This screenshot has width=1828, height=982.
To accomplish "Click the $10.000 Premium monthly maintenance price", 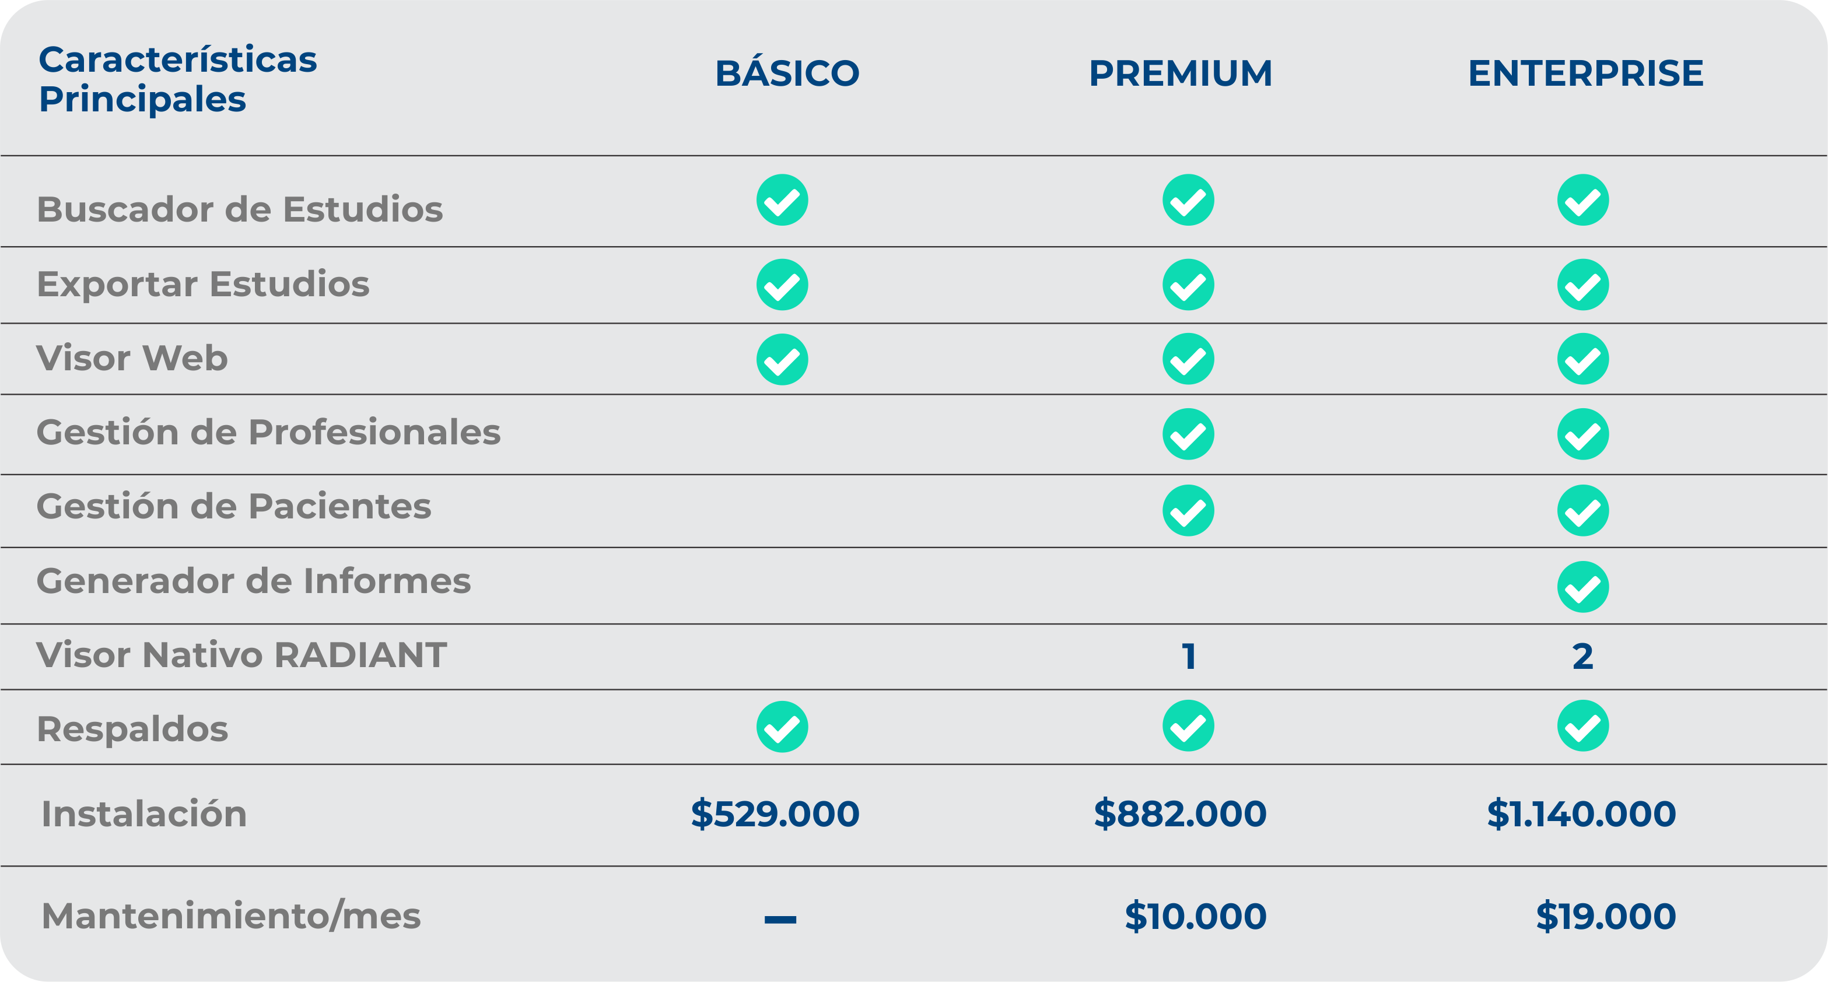I will 1196,916.
